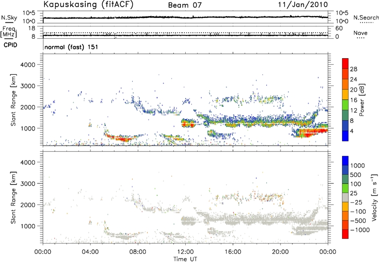
Task: Click Slant Range [km] label of power panel
Action: [x=13, y=100]
